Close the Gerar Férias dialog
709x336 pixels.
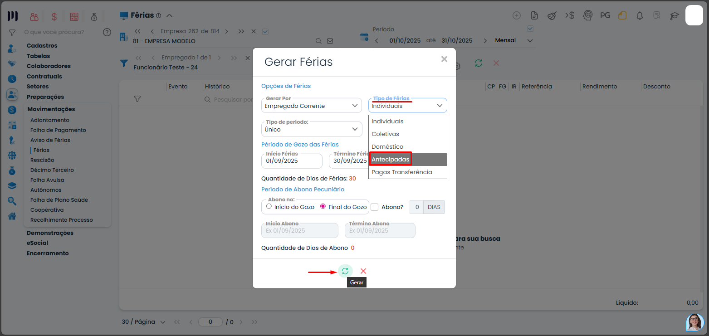point(444,59)
